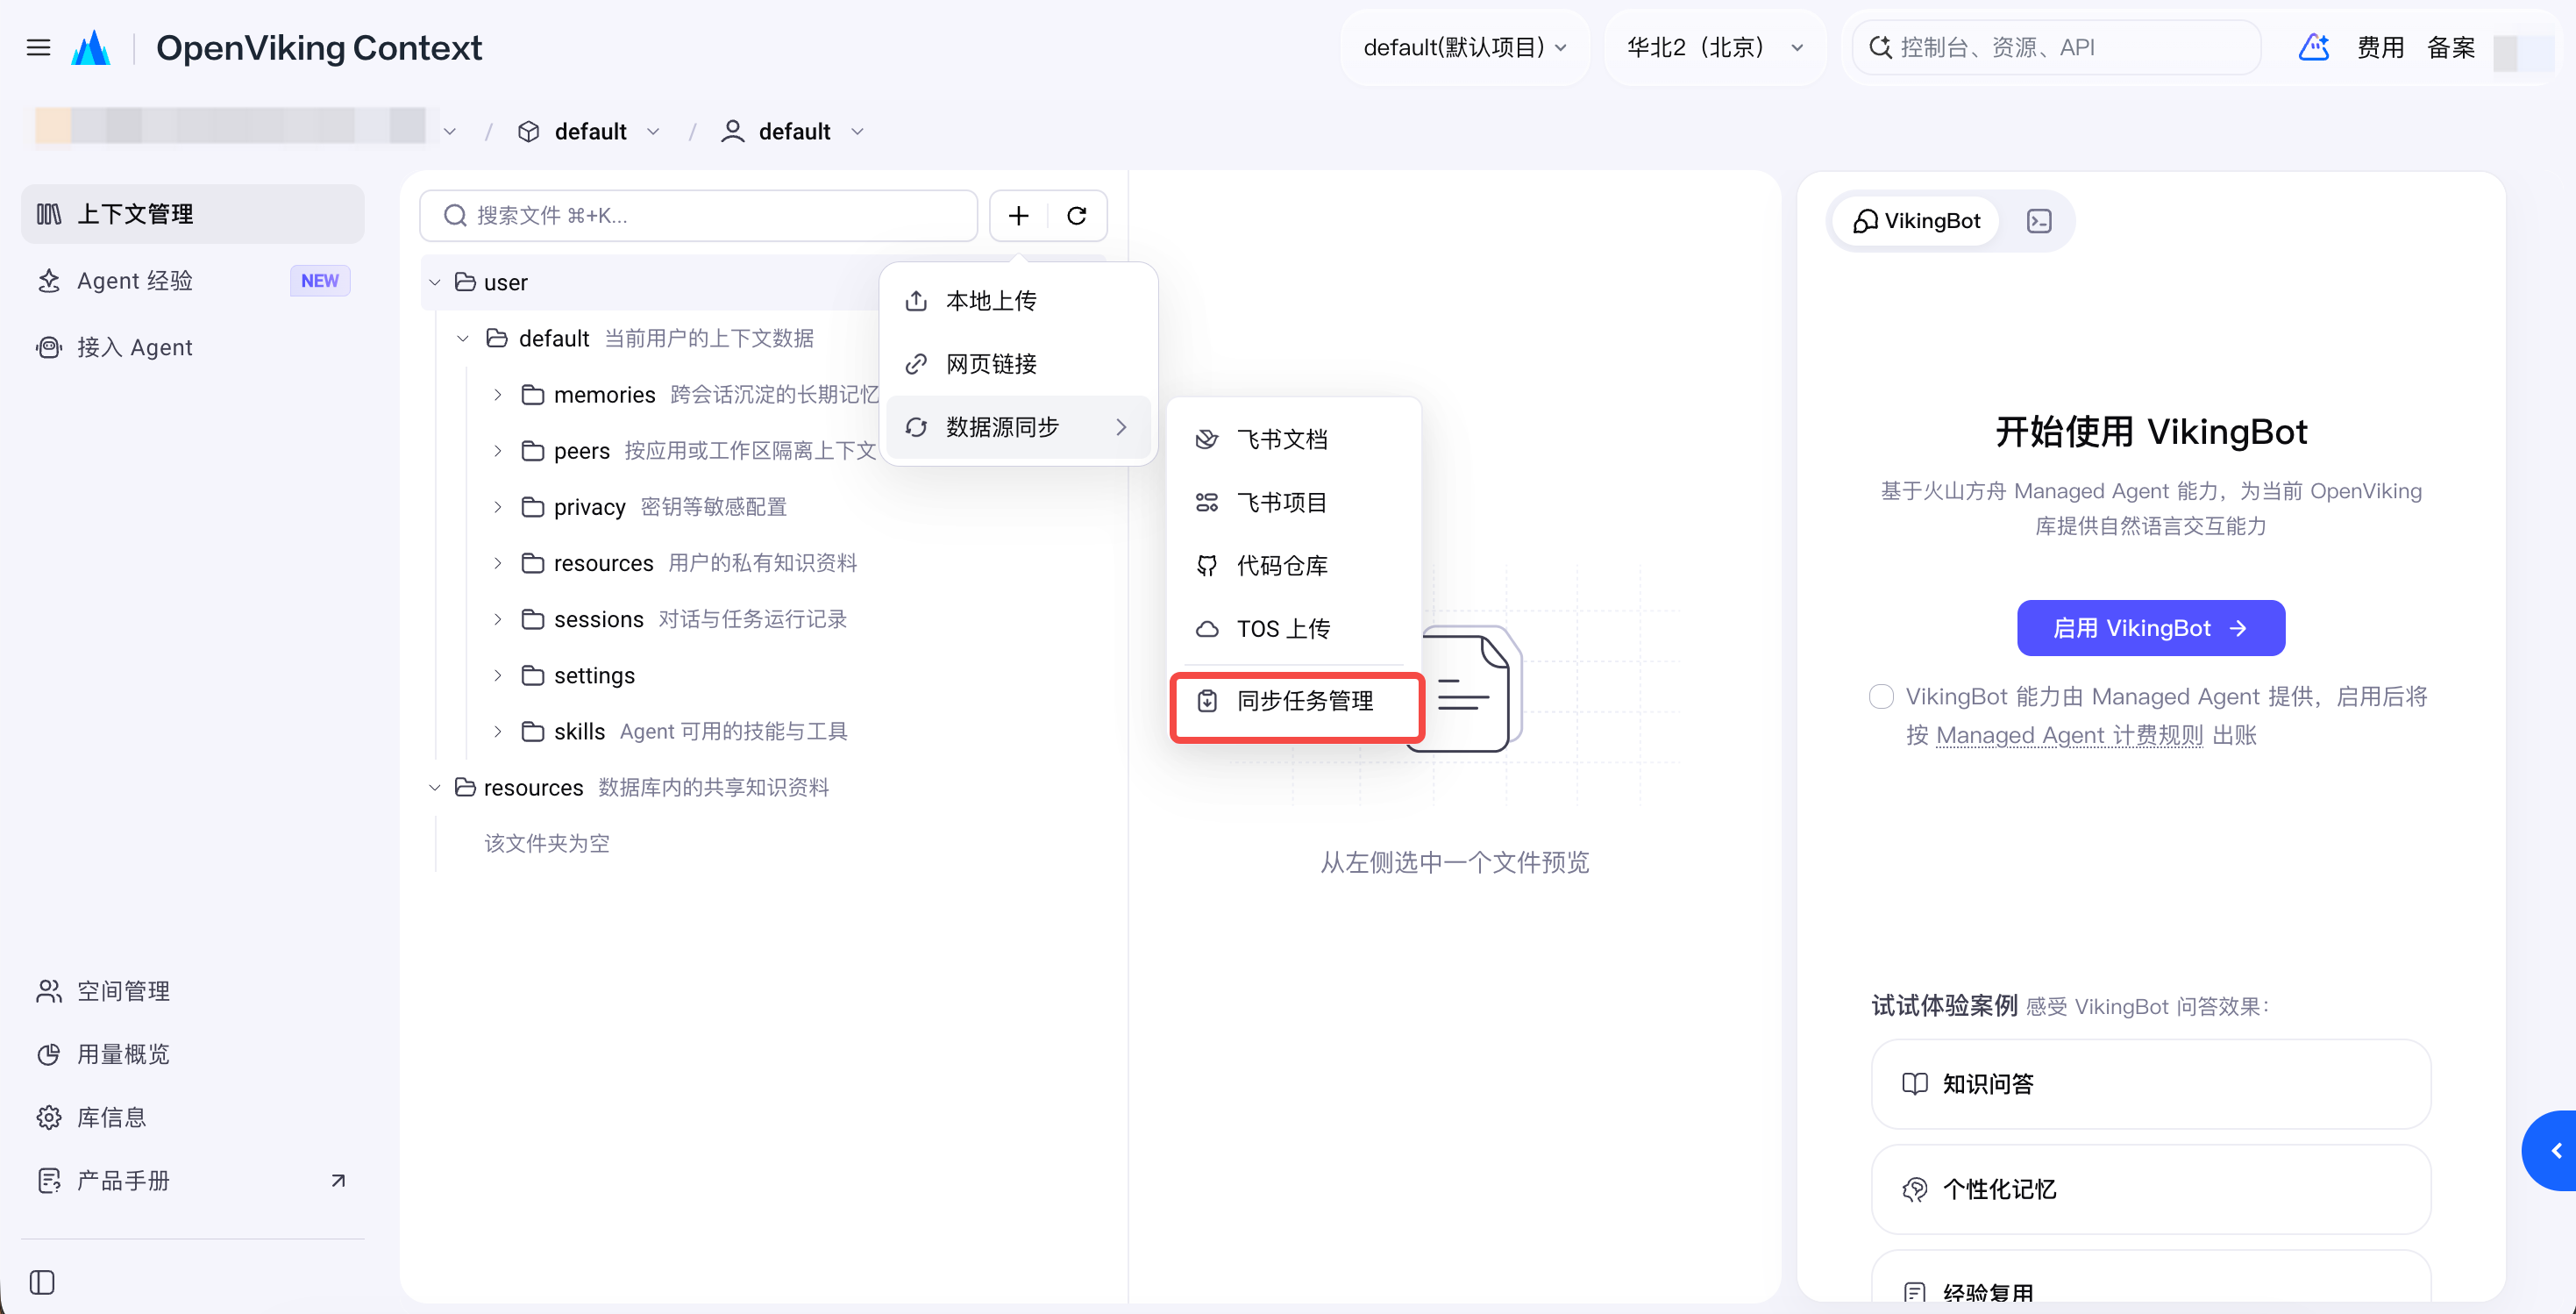Collapse the sidebar panel icon
This screenshot has height=1314, width=2576.
pos(42,1281)
